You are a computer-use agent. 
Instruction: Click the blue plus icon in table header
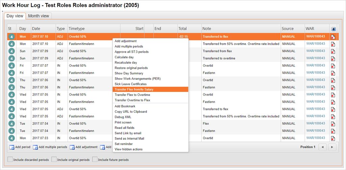[333, 29]
